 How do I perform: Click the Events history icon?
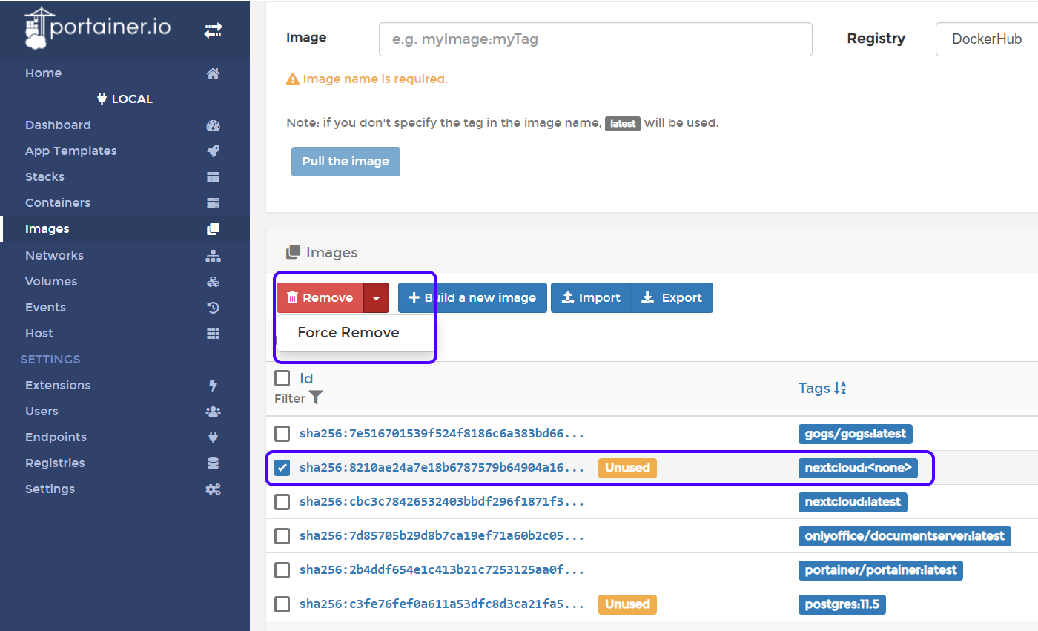tap(213, 308)
